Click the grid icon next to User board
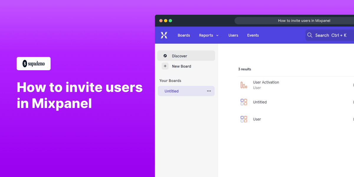 pyautogui.click(x=244, y=119)
